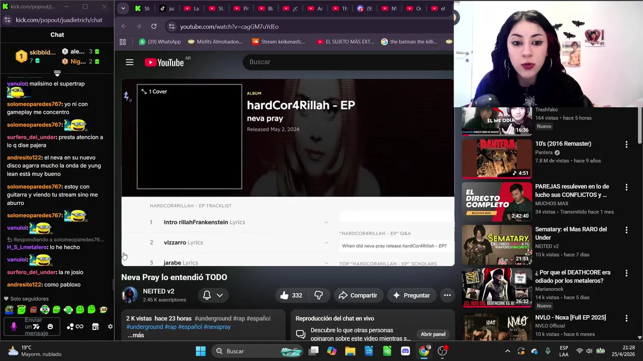The image size is (643, 361).
Task: Click Abrir panel for live chat replay
Action: pyautogui.click(x=433, y=334)
